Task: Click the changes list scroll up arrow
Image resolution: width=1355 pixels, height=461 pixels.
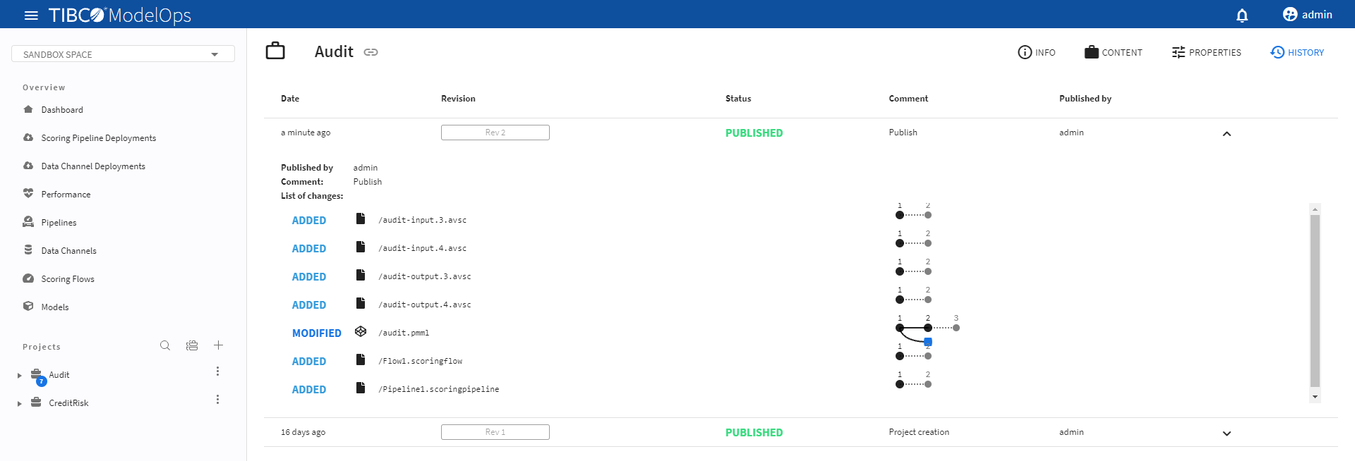Action: click(1315, 209)
